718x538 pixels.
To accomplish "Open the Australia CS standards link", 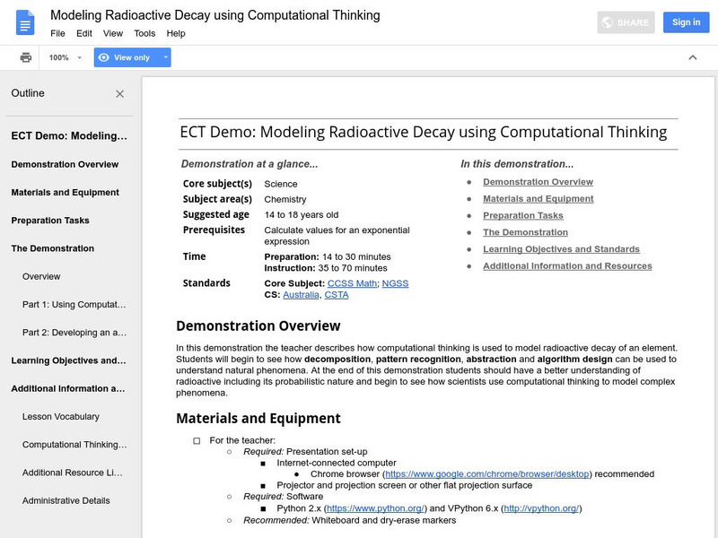I will [301, 295].
